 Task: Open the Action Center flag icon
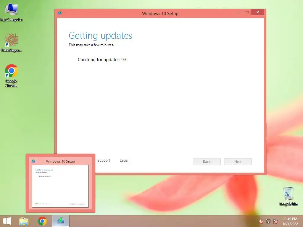[x=275, y=221]
